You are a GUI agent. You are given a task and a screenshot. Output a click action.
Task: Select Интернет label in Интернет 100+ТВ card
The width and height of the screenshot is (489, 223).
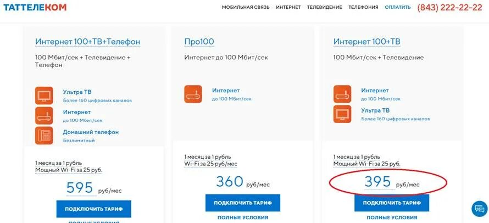(x=375, y=91)
